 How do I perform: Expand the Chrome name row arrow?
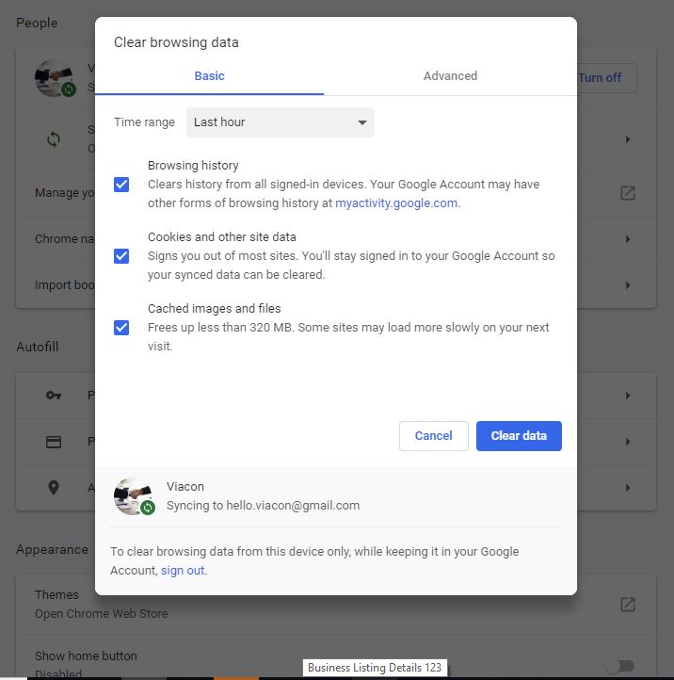click(x=628, y=239)
